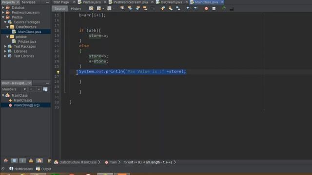The image size is (312, 175).
Task: Select the MainClass.java editor tab
Action: click(x=206, y=2)
